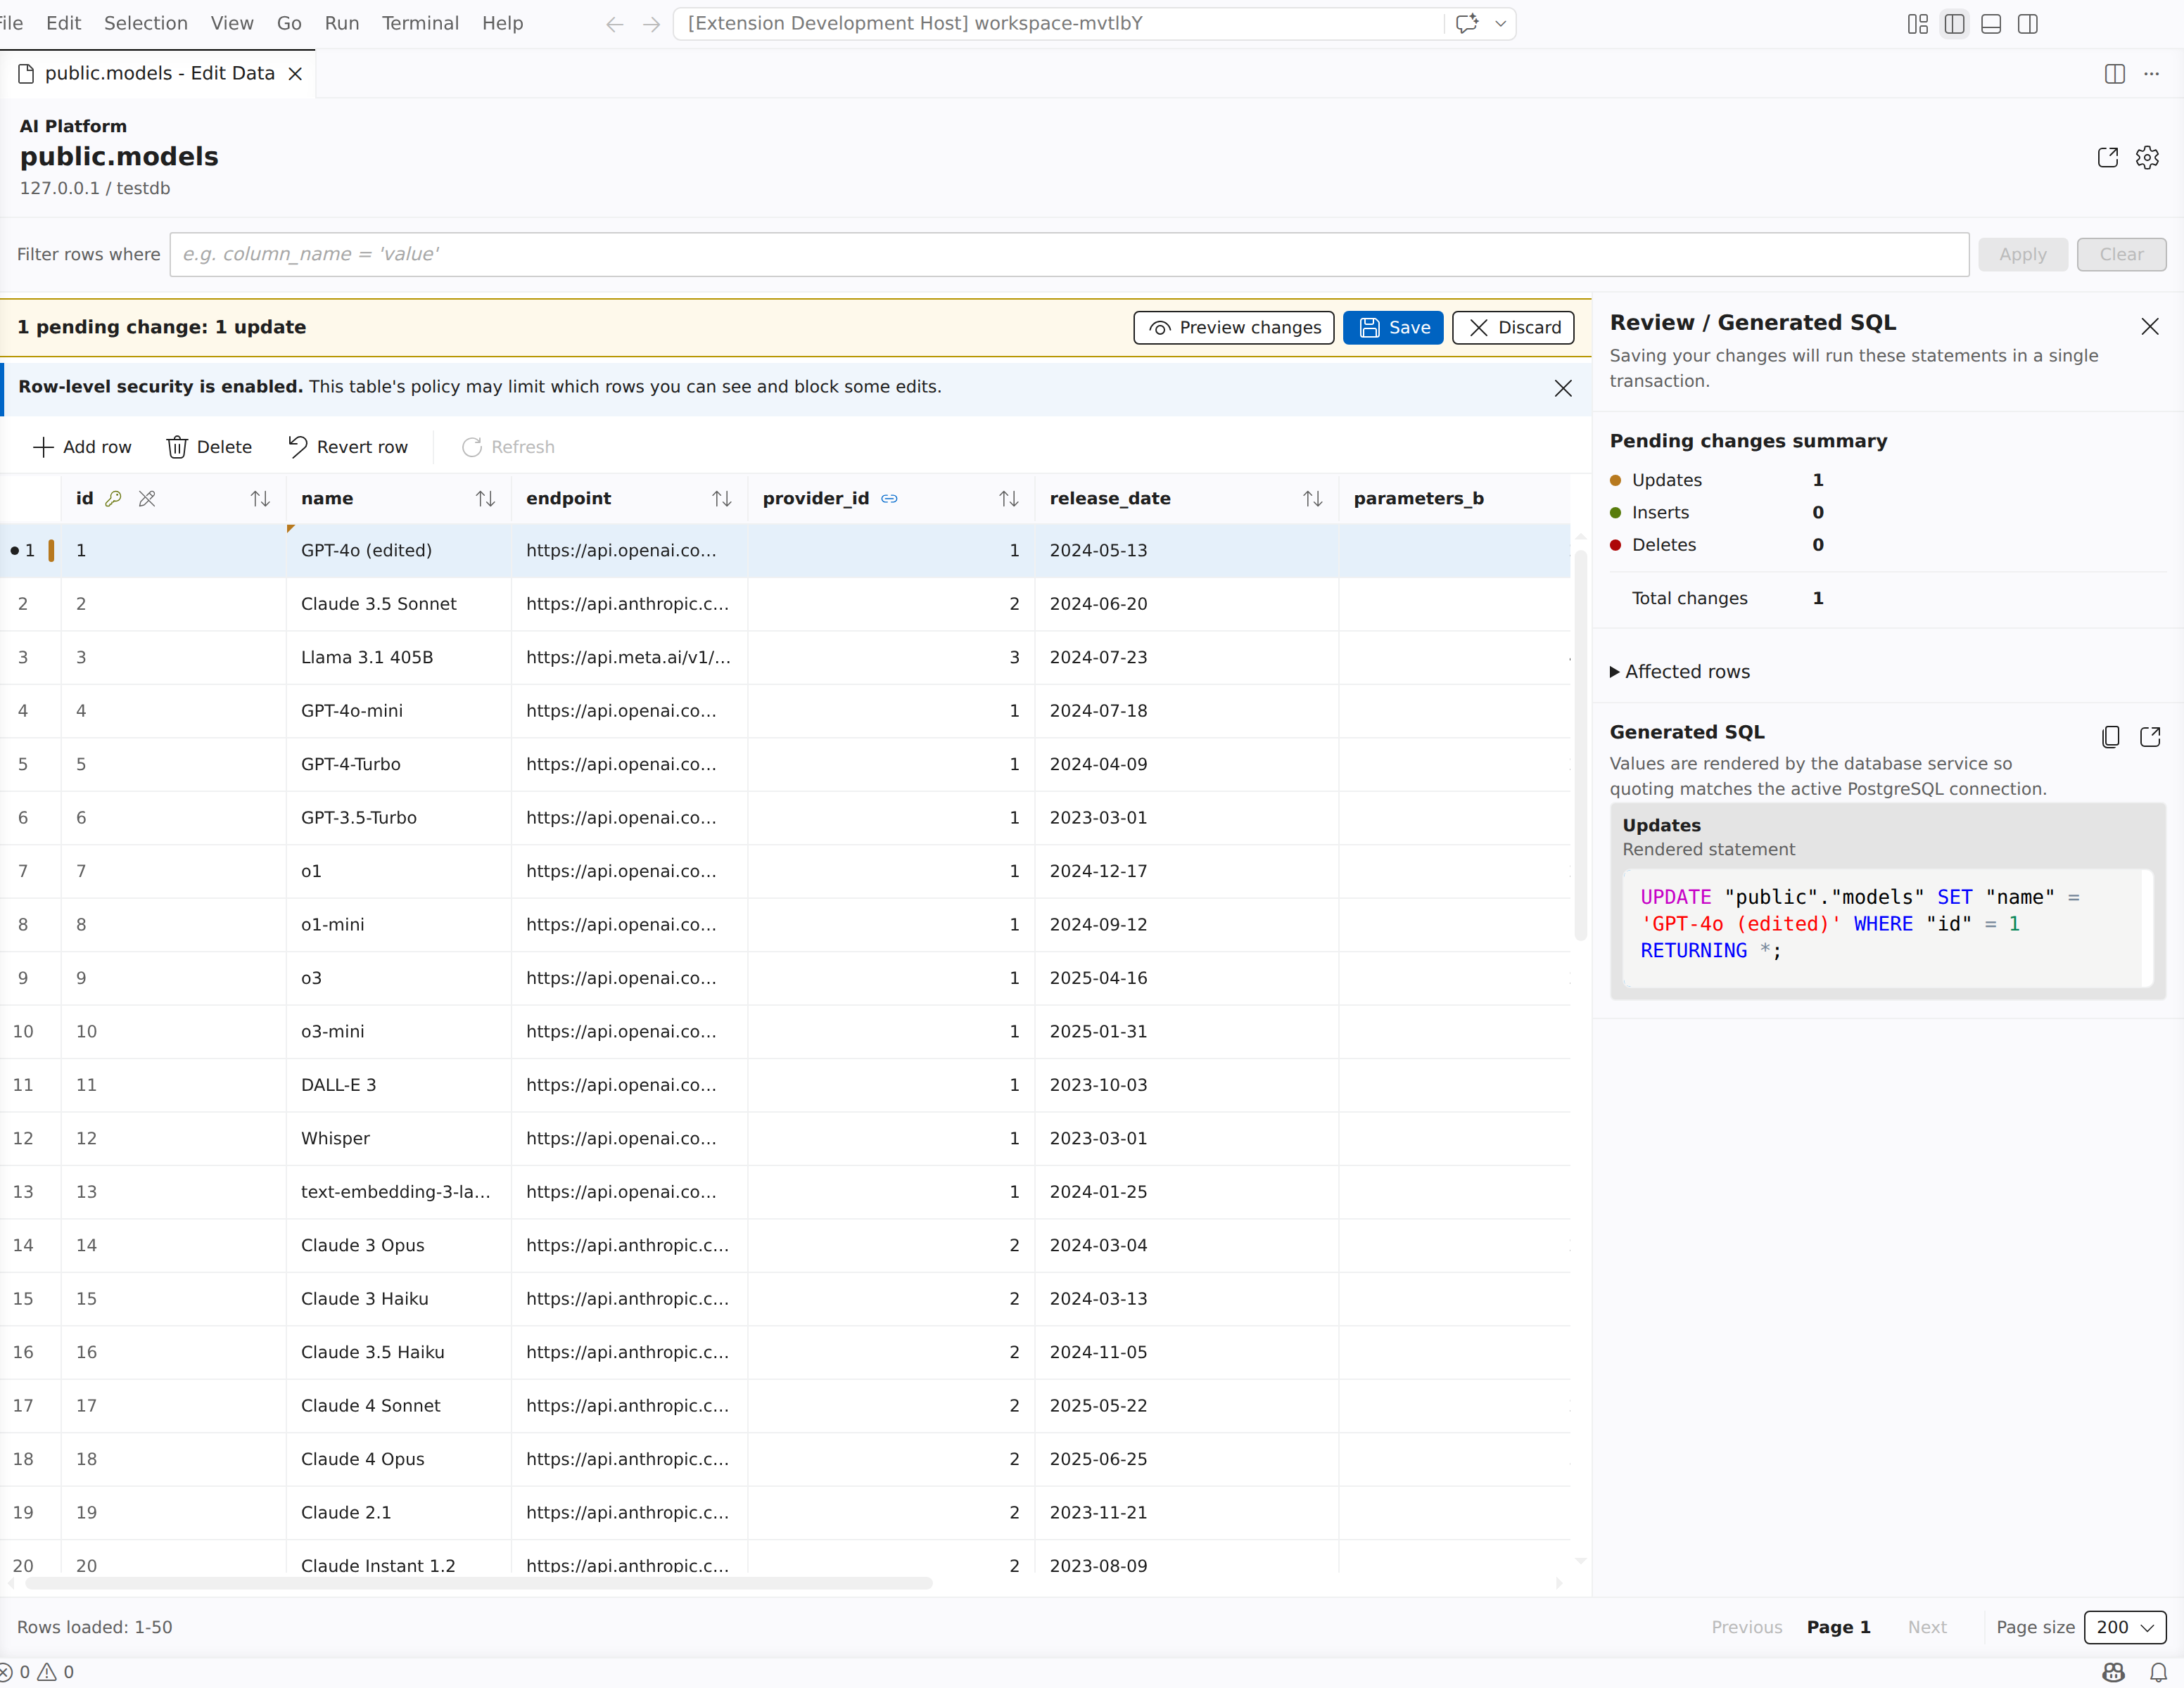Split the editor to the right
2184x1688 pixels.
2114,74
